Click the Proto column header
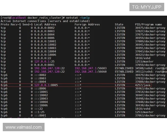This screenshot has height=134, width=167. pyautogui.click(x=5, y=25)
